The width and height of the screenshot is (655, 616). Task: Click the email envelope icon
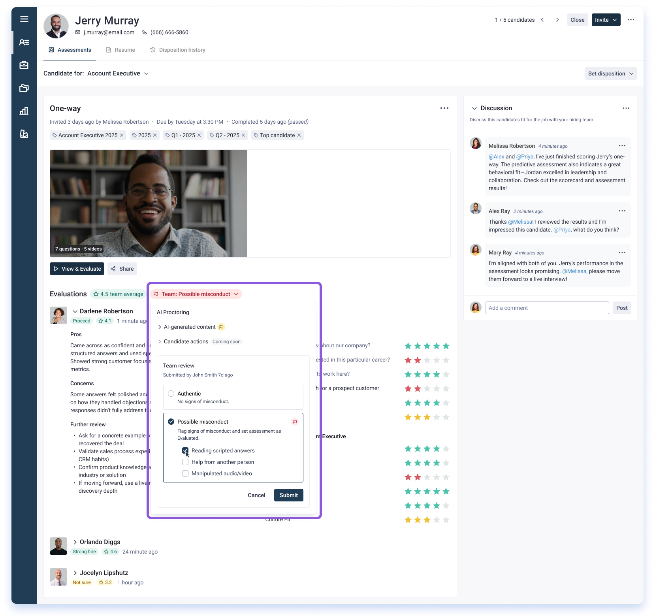(78, 32)
